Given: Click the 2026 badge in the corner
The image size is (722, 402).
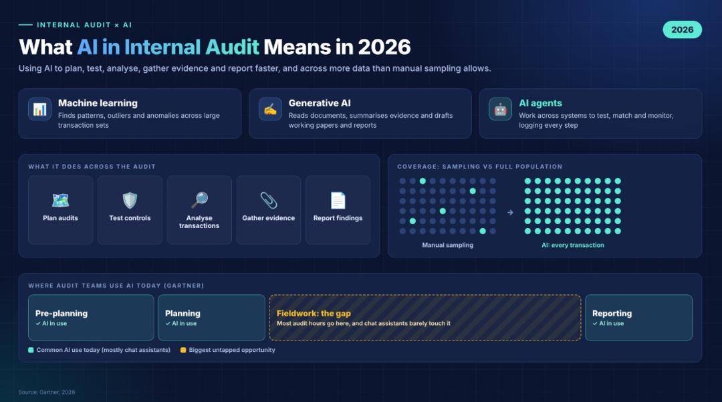Looking at the screenshot, I should (x=682, y=29).
